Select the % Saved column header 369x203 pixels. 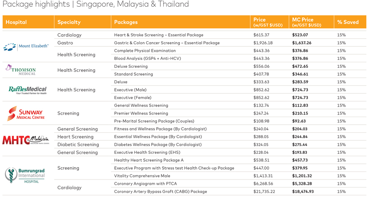(x=348, y=22)
